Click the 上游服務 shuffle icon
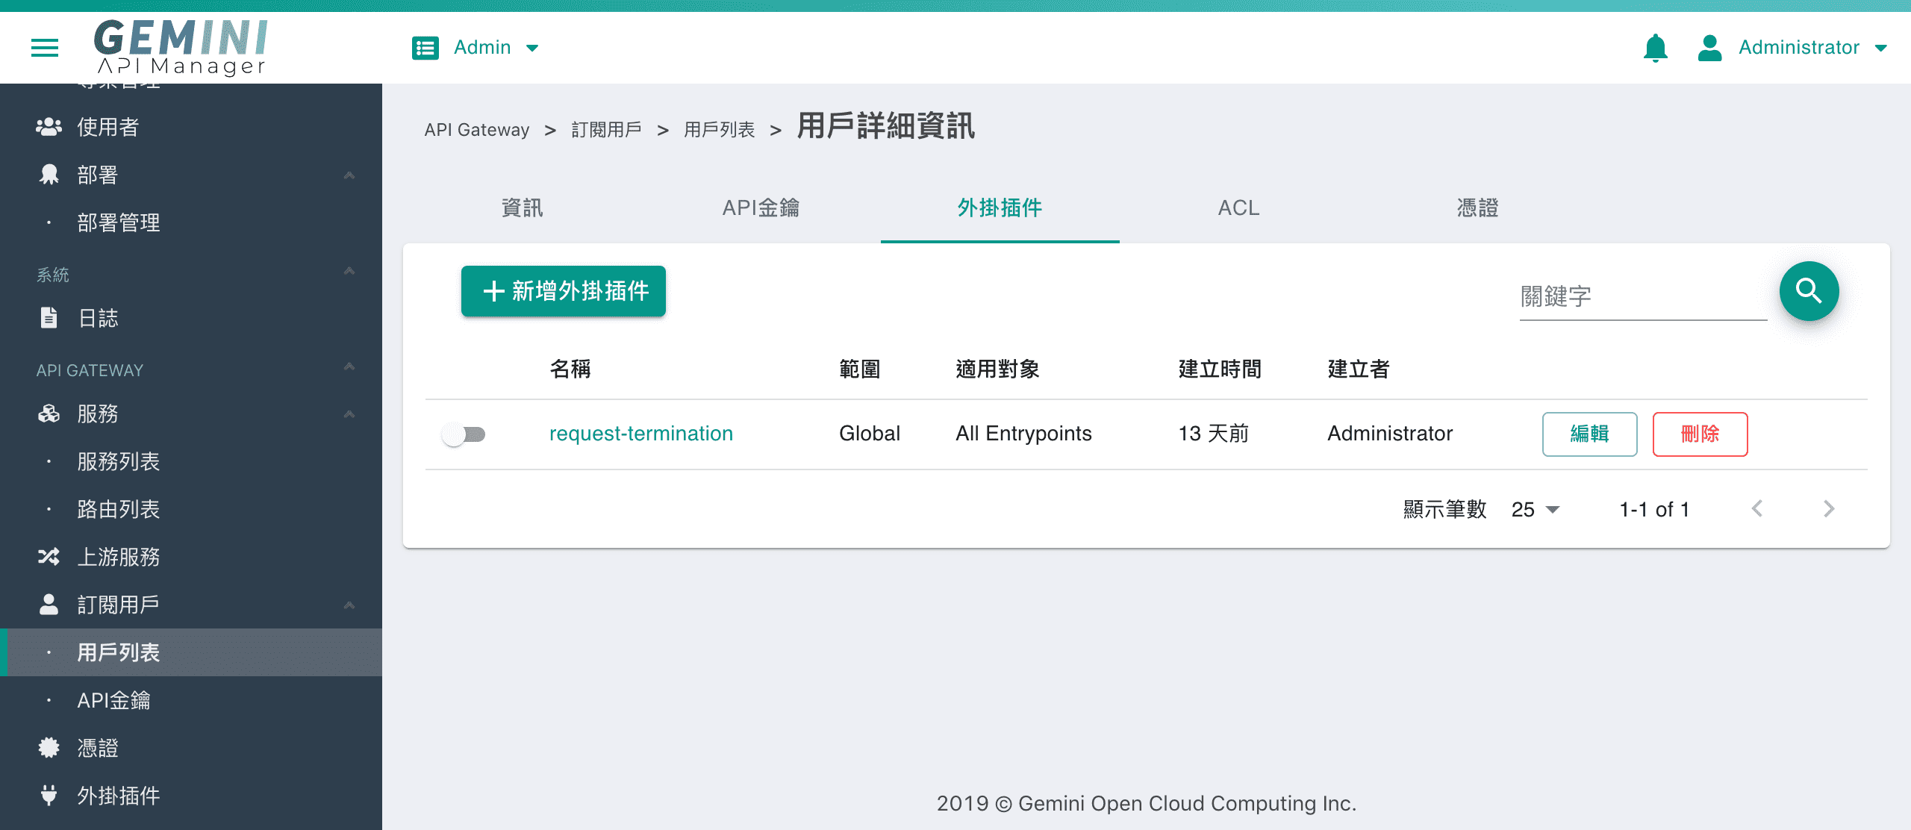 (49, 557)
